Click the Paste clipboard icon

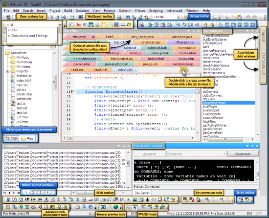pos(240,17)
